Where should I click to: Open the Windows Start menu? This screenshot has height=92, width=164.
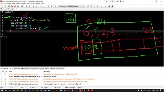[2, 90]
